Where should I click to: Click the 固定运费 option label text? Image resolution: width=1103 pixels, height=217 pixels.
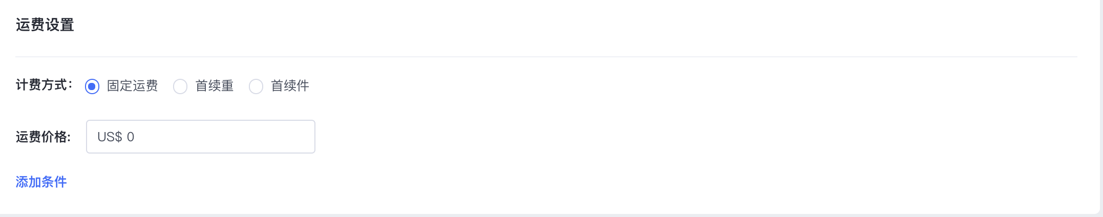pos(132,86)
